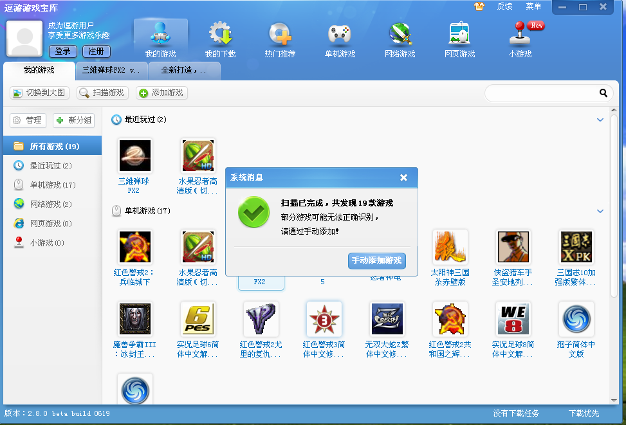Click the shirt skin icon in title bar
This screenshot has height=425, width=626.
tap(479, 6)
